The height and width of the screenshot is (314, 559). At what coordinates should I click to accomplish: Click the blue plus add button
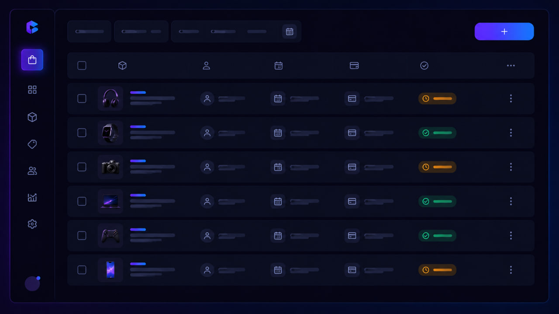point(504,31)
